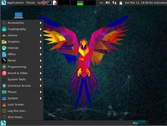
Task: Click the System laptop icon in menu
Action: [x=4, y=98]
